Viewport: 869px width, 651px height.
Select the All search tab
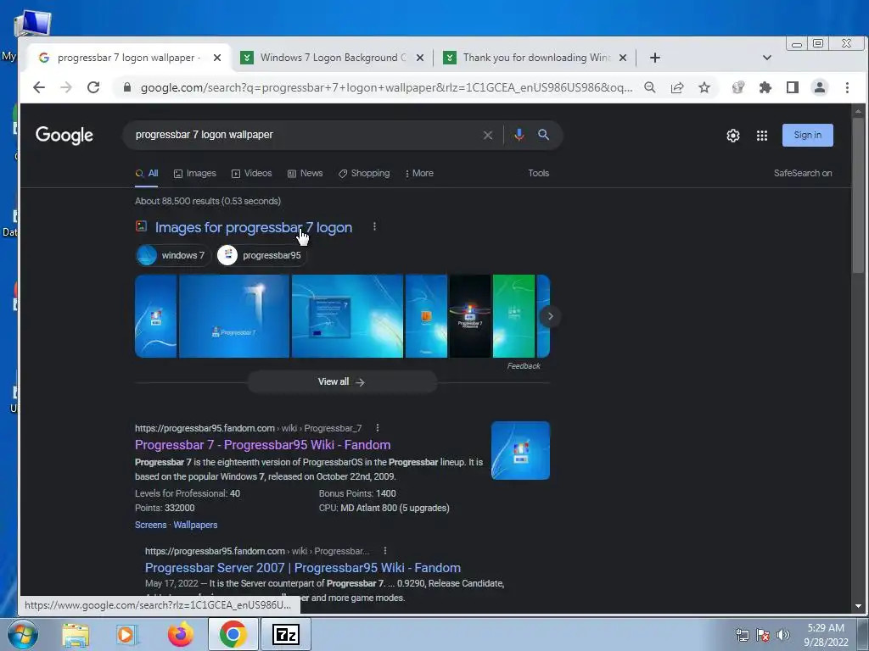147,173
